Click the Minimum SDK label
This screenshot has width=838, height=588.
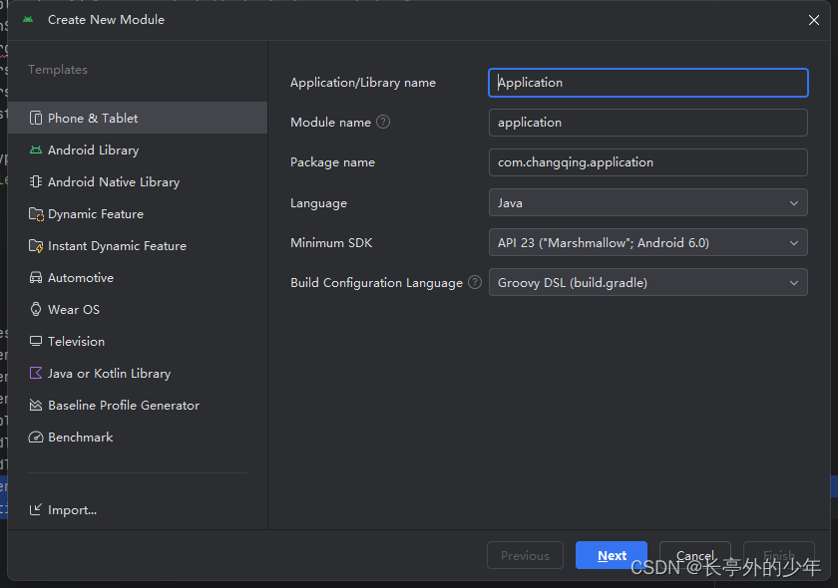coord(331,243)
